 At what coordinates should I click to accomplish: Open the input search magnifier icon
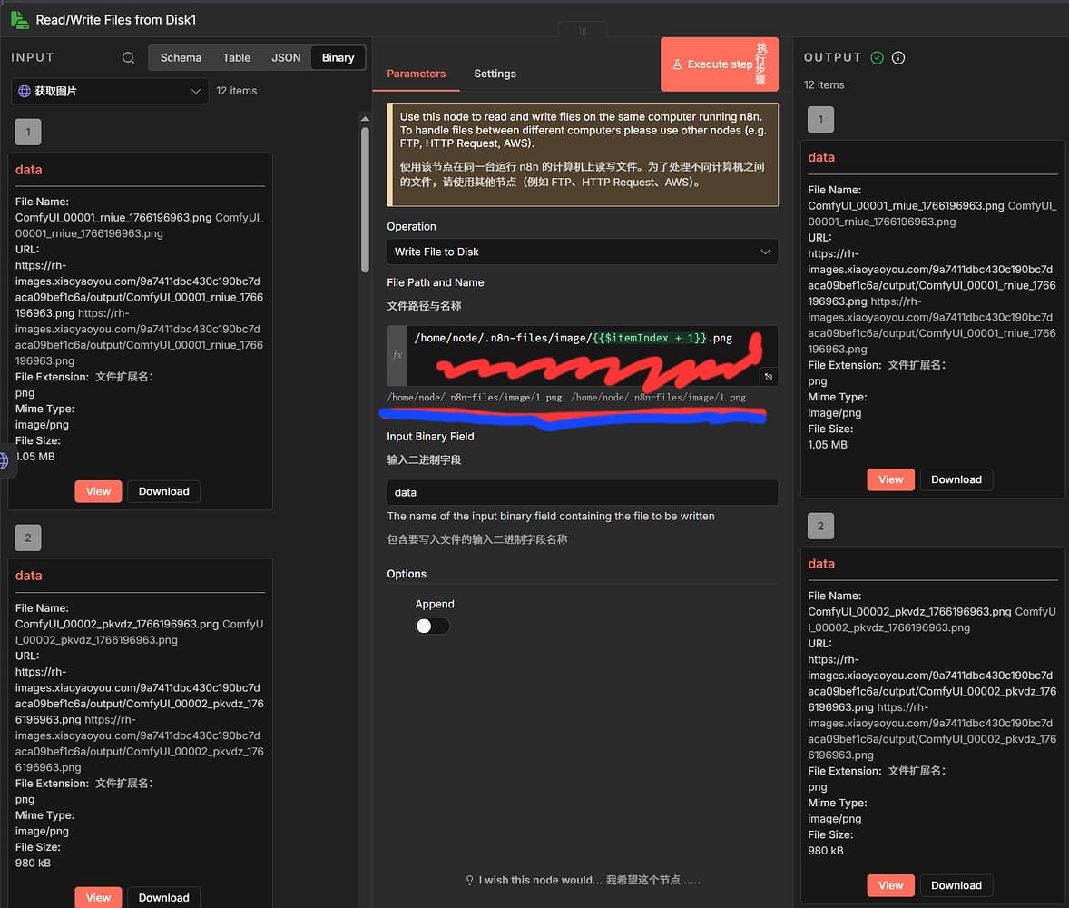pos(128,58)
